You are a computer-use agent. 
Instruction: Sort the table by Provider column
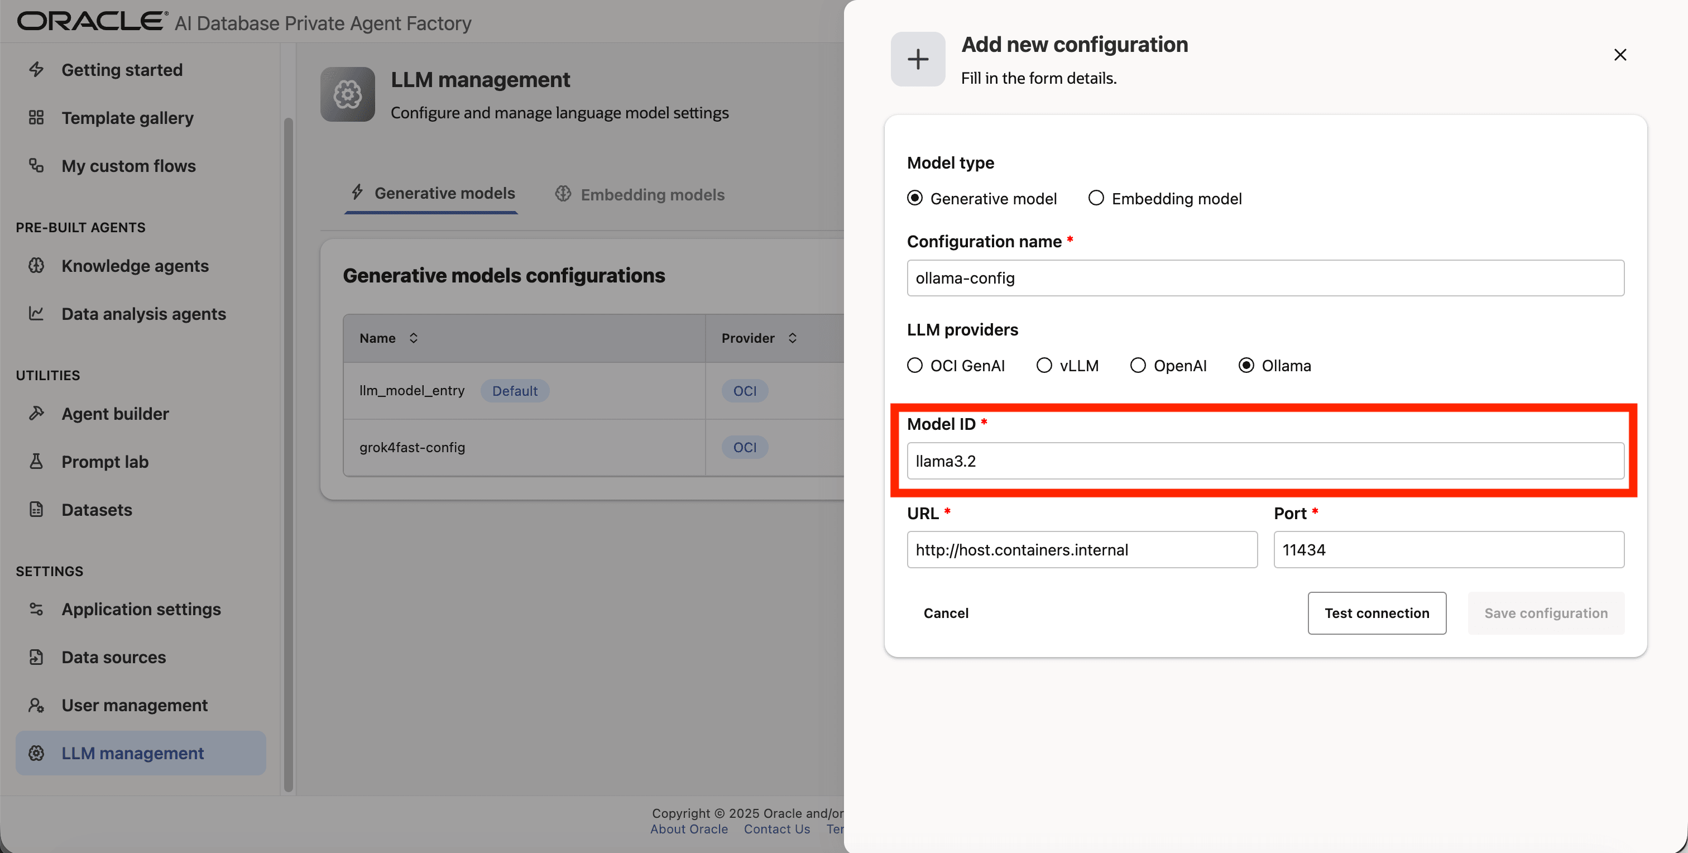click(792, 338)
